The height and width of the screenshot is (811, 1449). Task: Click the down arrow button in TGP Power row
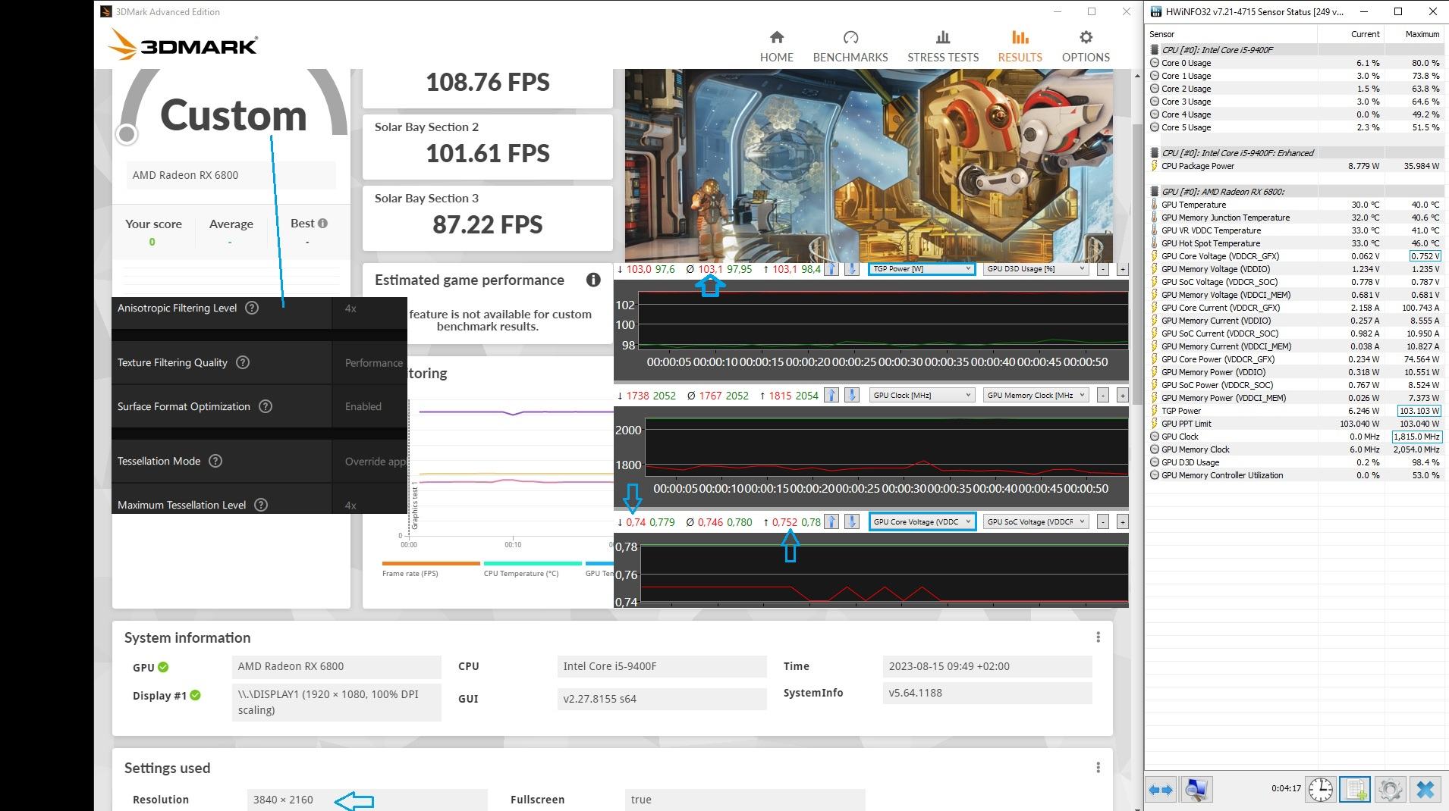[x=852, y=269]
